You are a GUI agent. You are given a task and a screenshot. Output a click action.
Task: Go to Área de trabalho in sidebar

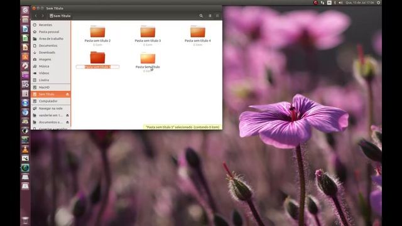(50, 39)
